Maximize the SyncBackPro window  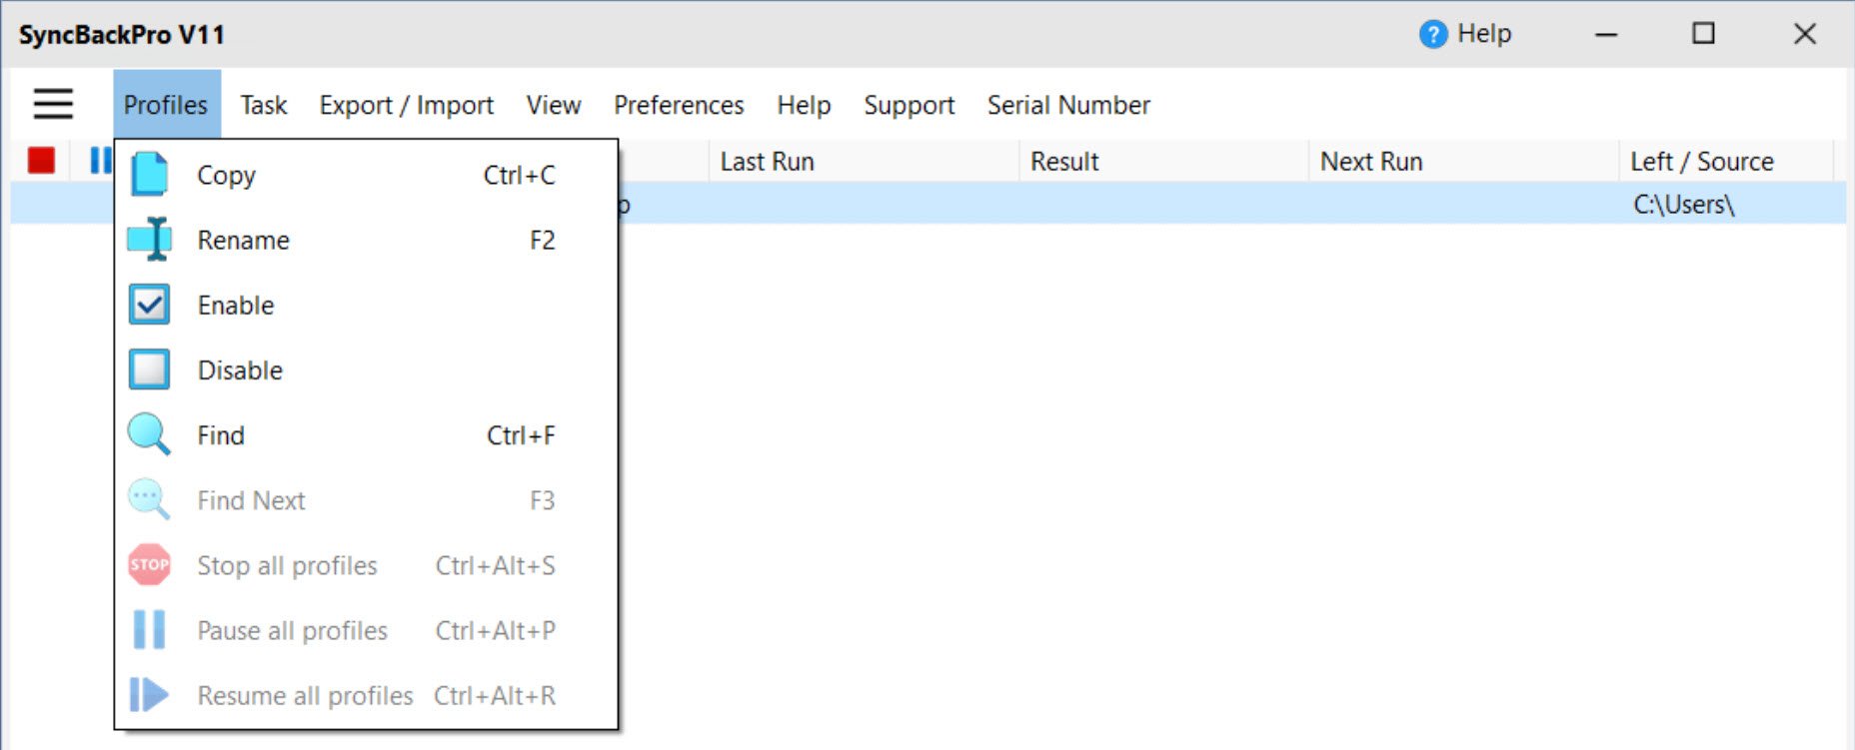(x=1704, y=34)
